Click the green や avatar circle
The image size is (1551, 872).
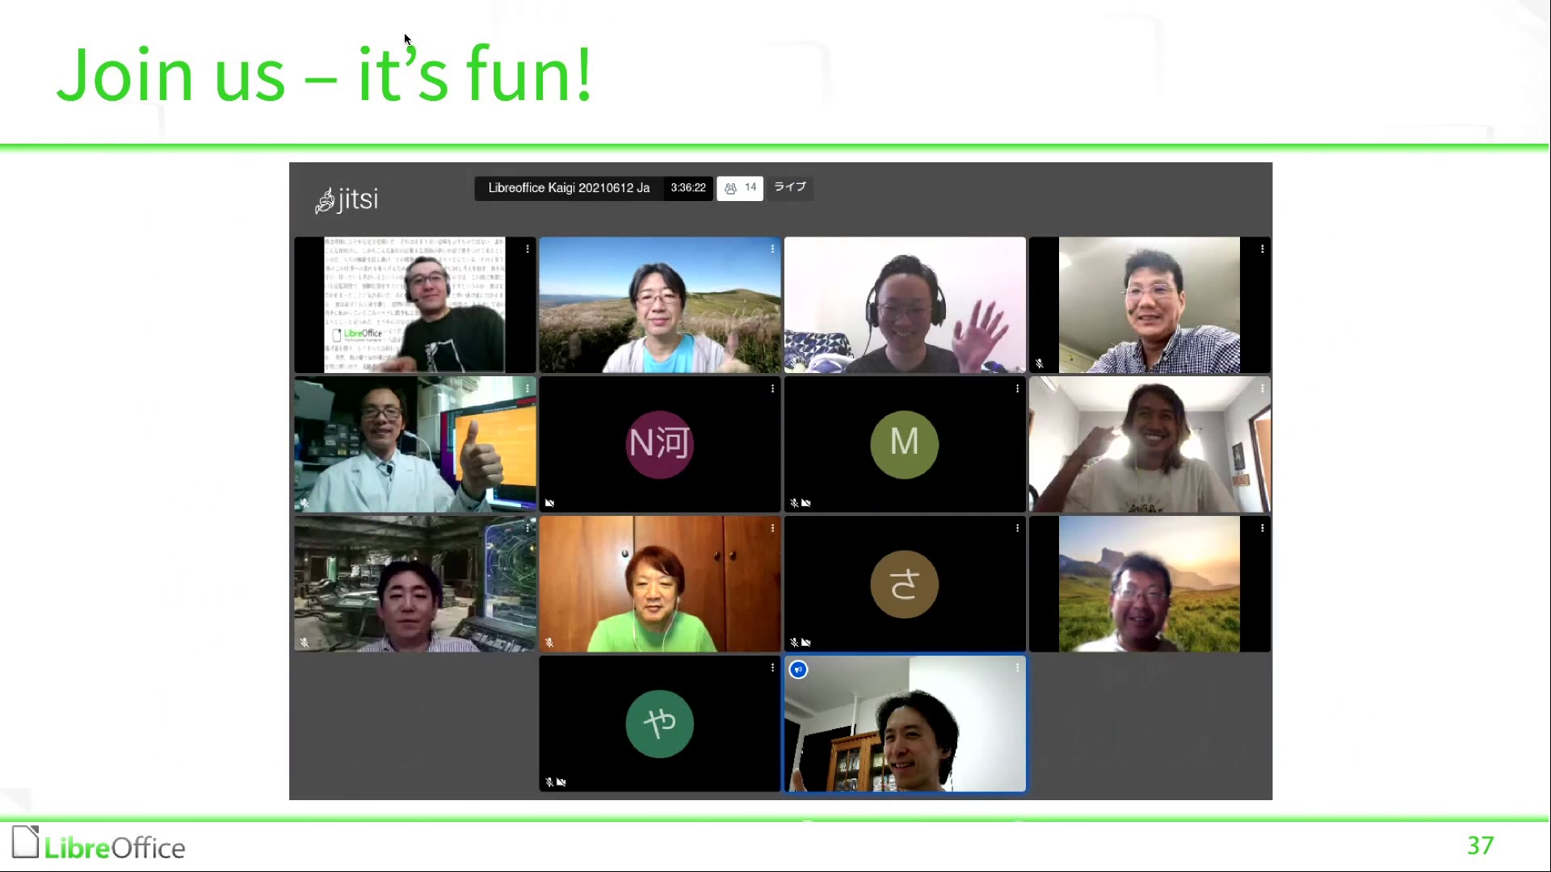coord(660,723)
